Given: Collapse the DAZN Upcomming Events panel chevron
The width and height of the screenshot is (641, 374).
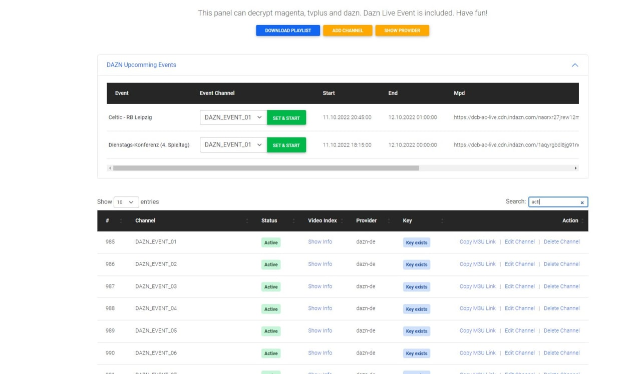Looking at the screenshot, I should (x=575, y=65).
